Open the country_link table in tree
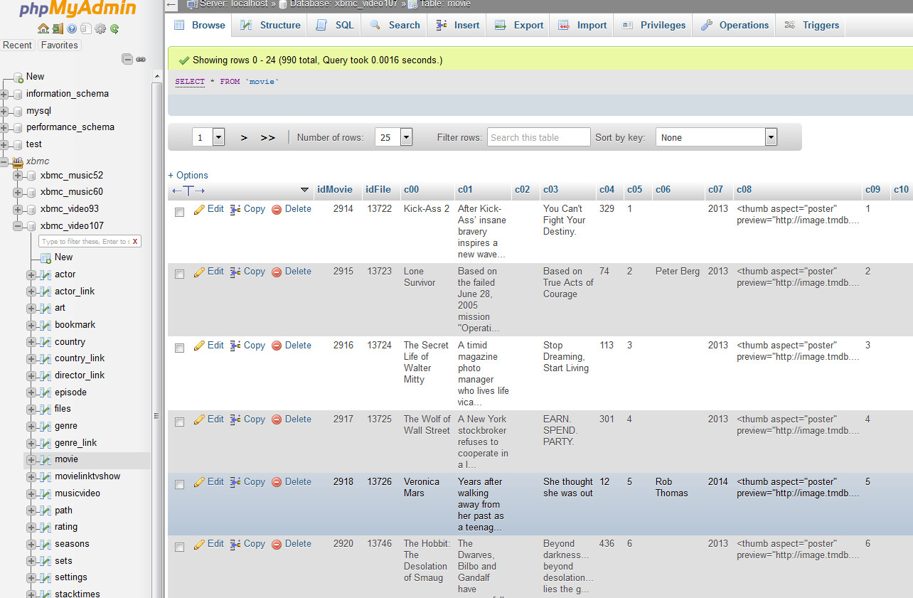This screenshot has width=913, height=598. [80, 358]
